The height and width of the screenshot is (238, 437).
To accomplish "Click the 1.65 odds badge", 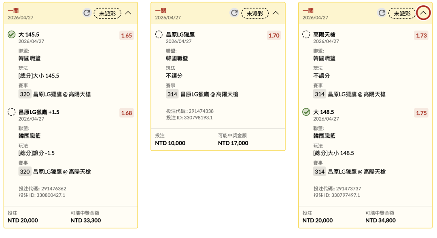I will 127,35.
